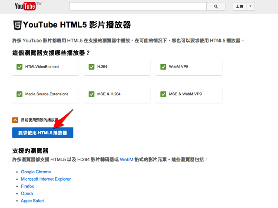Focus the YouTube search input field
Viewport: 278px width, 208px height.
click(138, 6)
